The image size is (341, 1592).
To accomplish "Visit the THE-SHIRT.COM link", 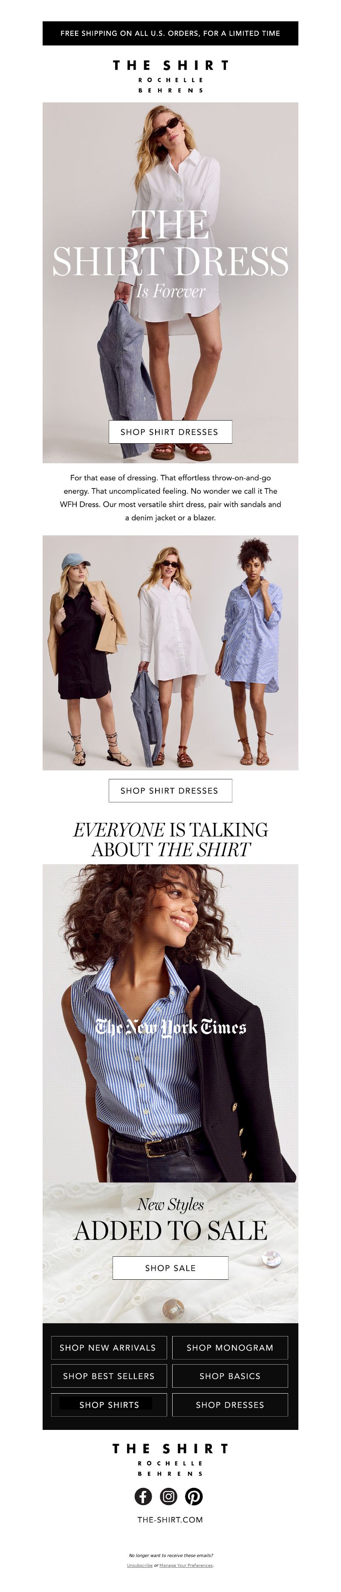I will [x=170, y=1519].
